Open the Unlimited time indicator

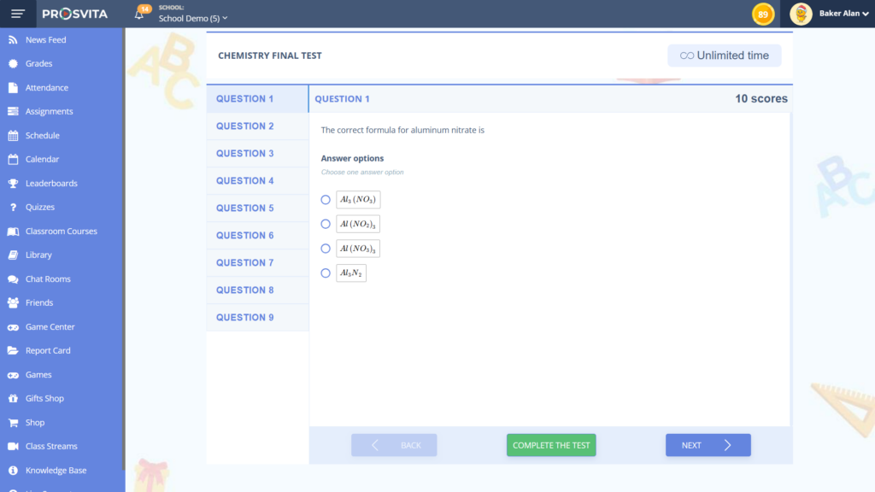tap(724, 55)
